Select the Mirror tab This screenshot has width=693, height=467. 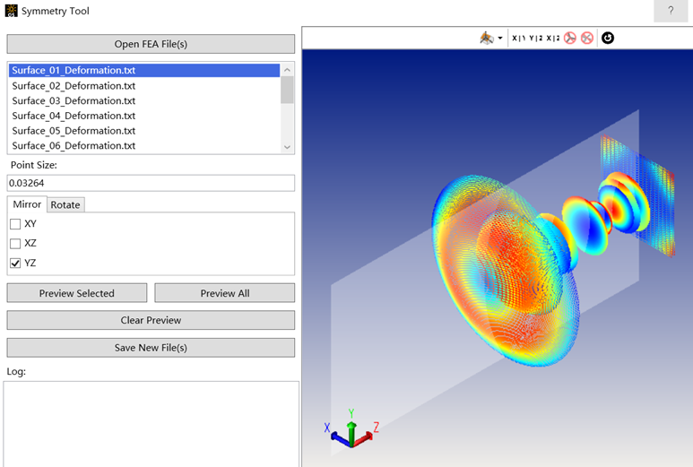(27, 204)
